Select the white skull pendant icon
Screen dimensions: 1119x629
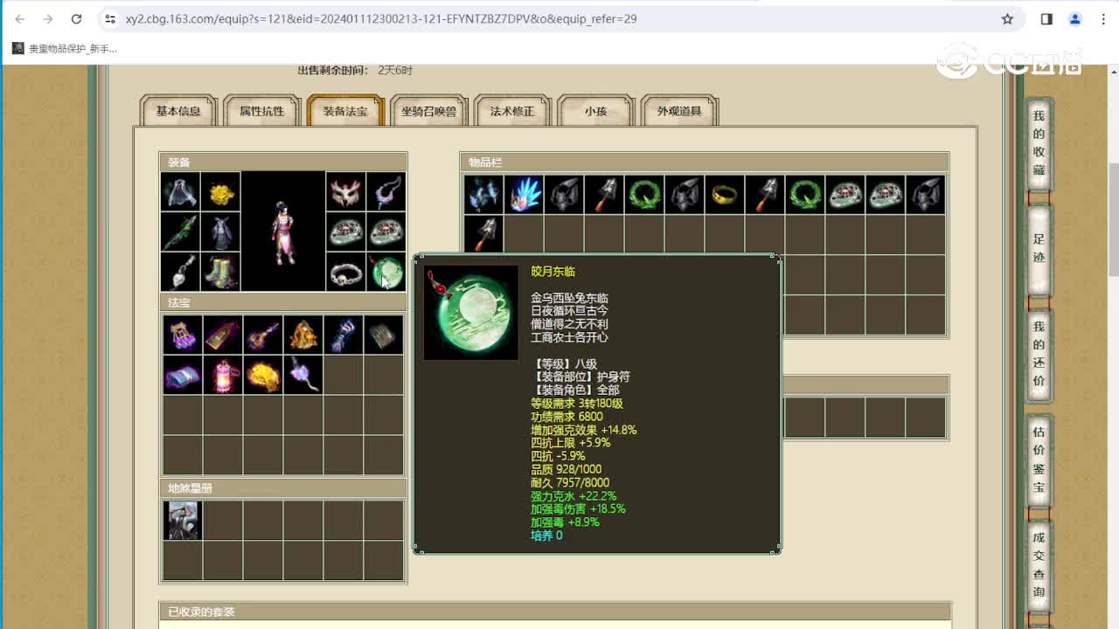click(x=180, y=272)
